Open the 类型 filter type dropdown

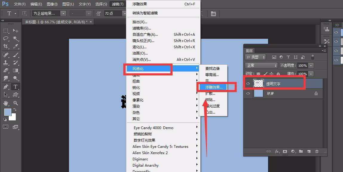(x=255, y=57)
